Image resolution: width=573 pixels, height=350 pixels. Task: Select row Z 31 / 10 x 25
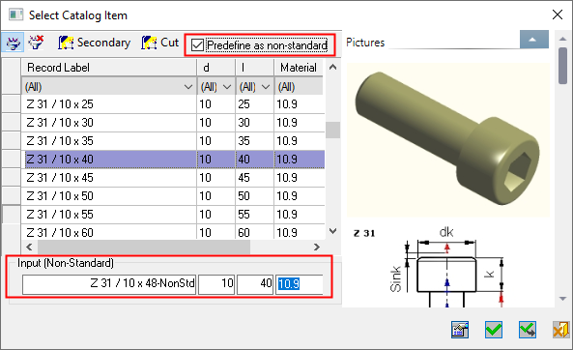point(173,104)
